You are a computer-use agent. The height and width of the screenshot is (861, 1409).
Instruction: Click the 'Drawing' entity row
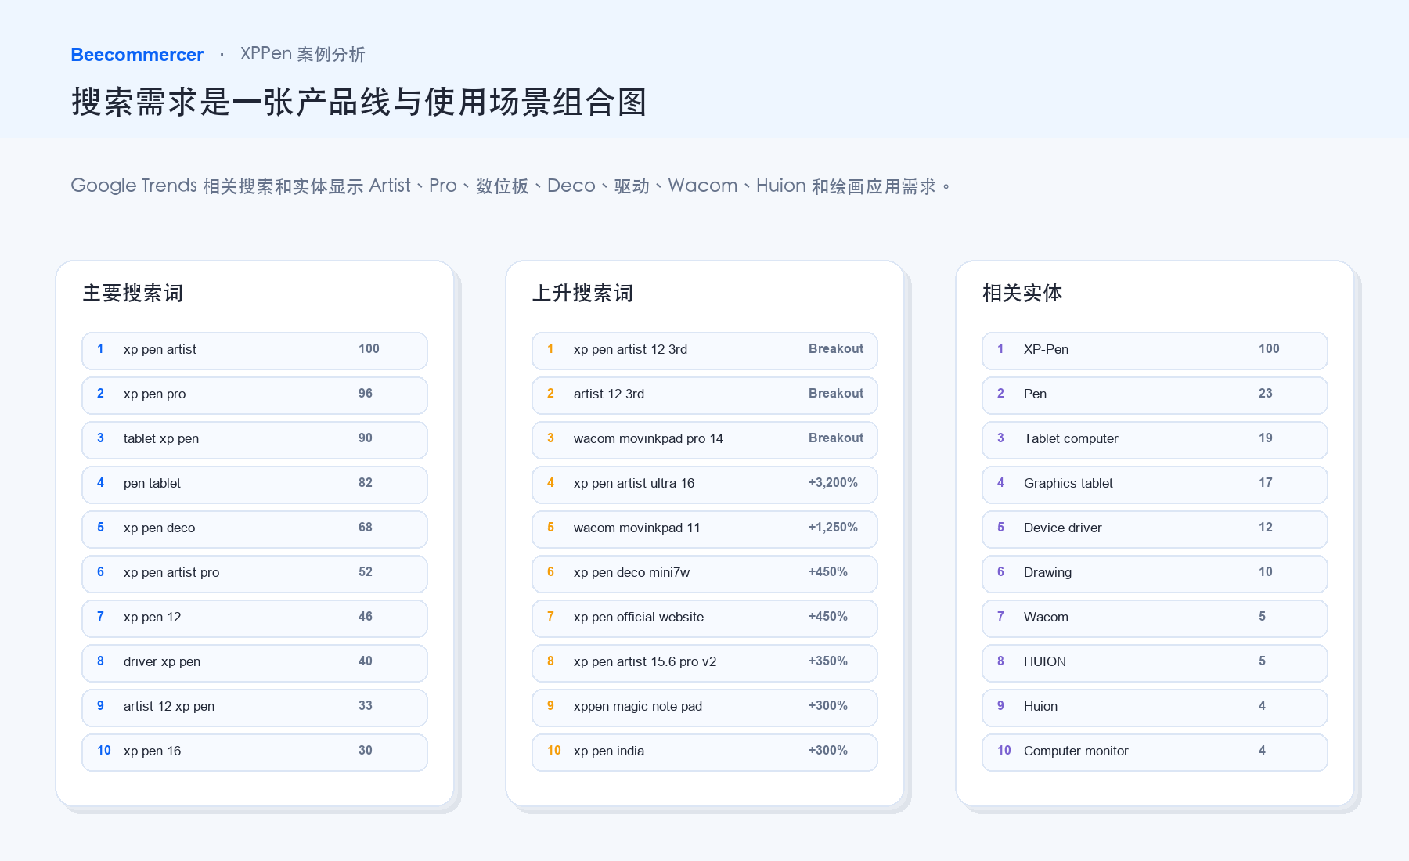click(1155, 574)
